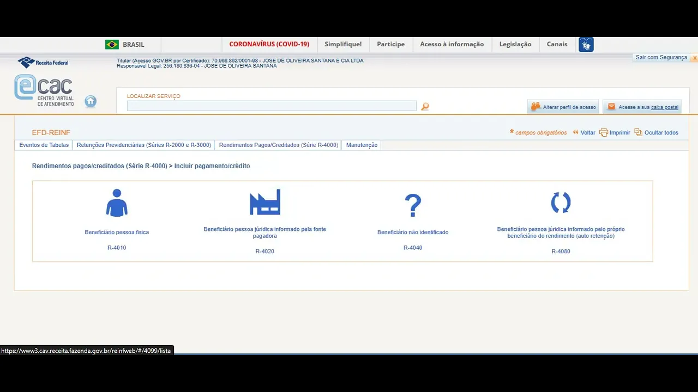Click Beneficiário pessoa jurídica informado pela fonte pagadora
The height and width of the screenshot is (392, 698).
[x=265, y=232]
